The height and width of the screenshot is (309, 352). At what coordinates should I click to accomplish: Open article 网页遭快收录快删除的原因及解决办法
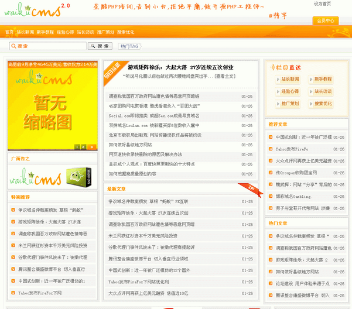(x=145, y=154)
